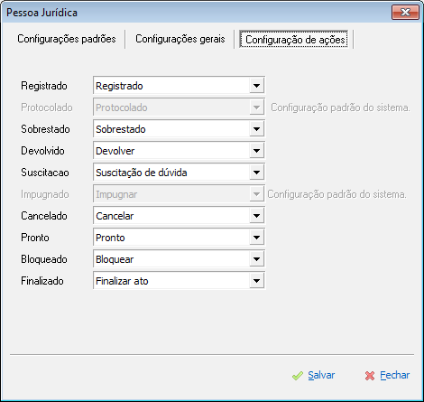Click the Bloquear combo box text
424x402 pixels.
tap(115, 259)
